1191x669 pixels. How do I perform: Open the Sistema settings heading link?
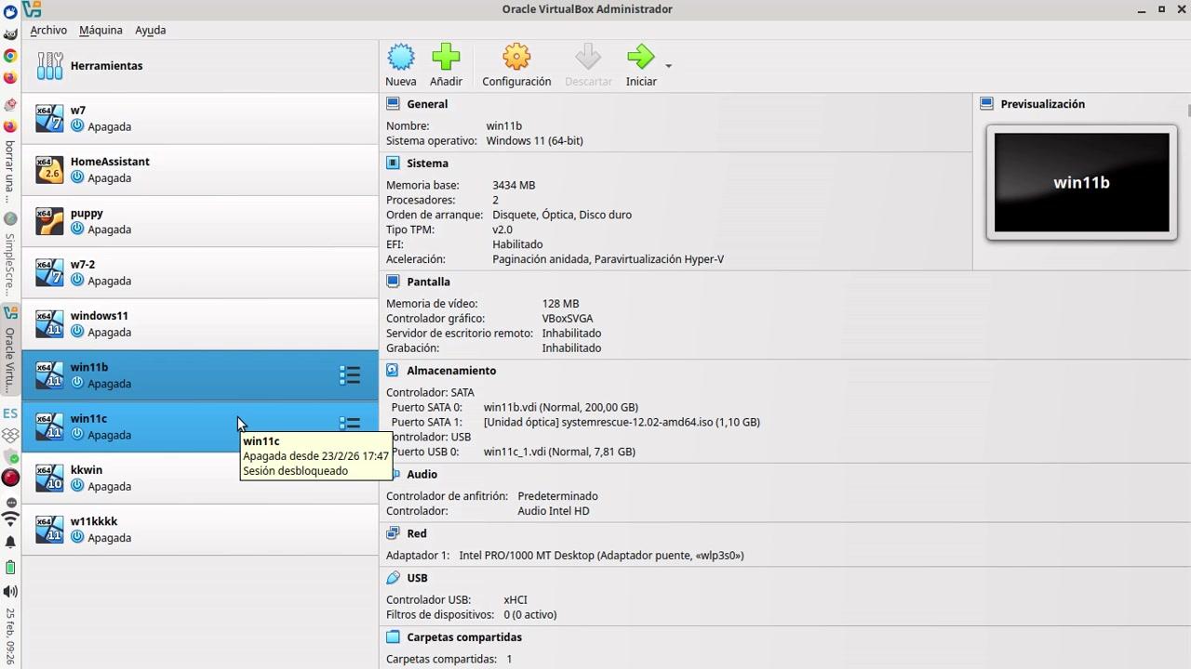point(427,164)
